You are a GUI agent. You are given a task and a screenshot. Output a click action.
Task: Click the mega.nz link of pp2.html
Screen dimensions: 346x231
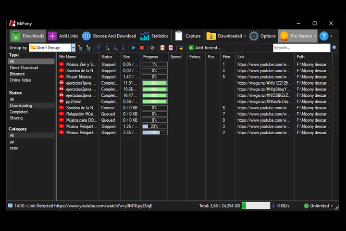tap(264, 102)
